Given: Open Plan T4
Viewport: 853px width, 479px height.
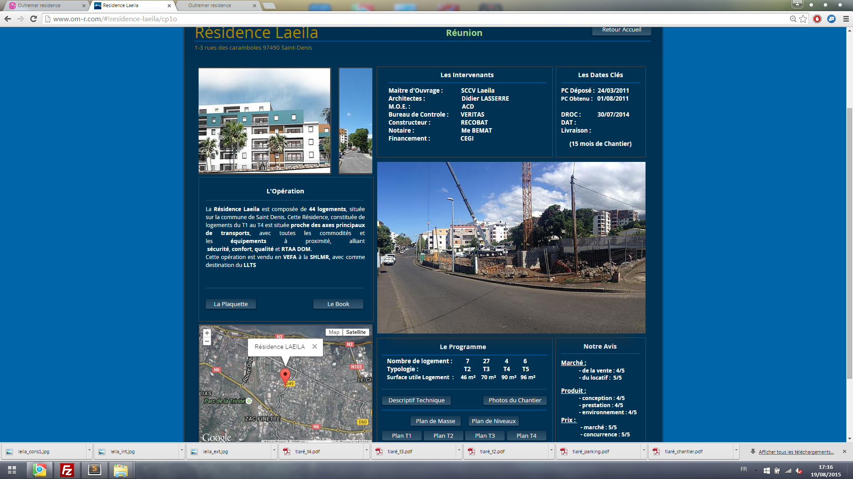Looking at the screenshot, I should tap(526, 436).
